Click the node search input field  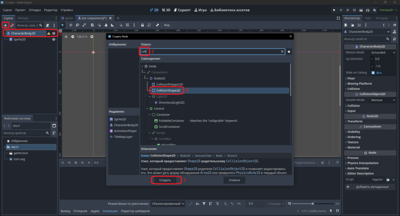(212, 52)
